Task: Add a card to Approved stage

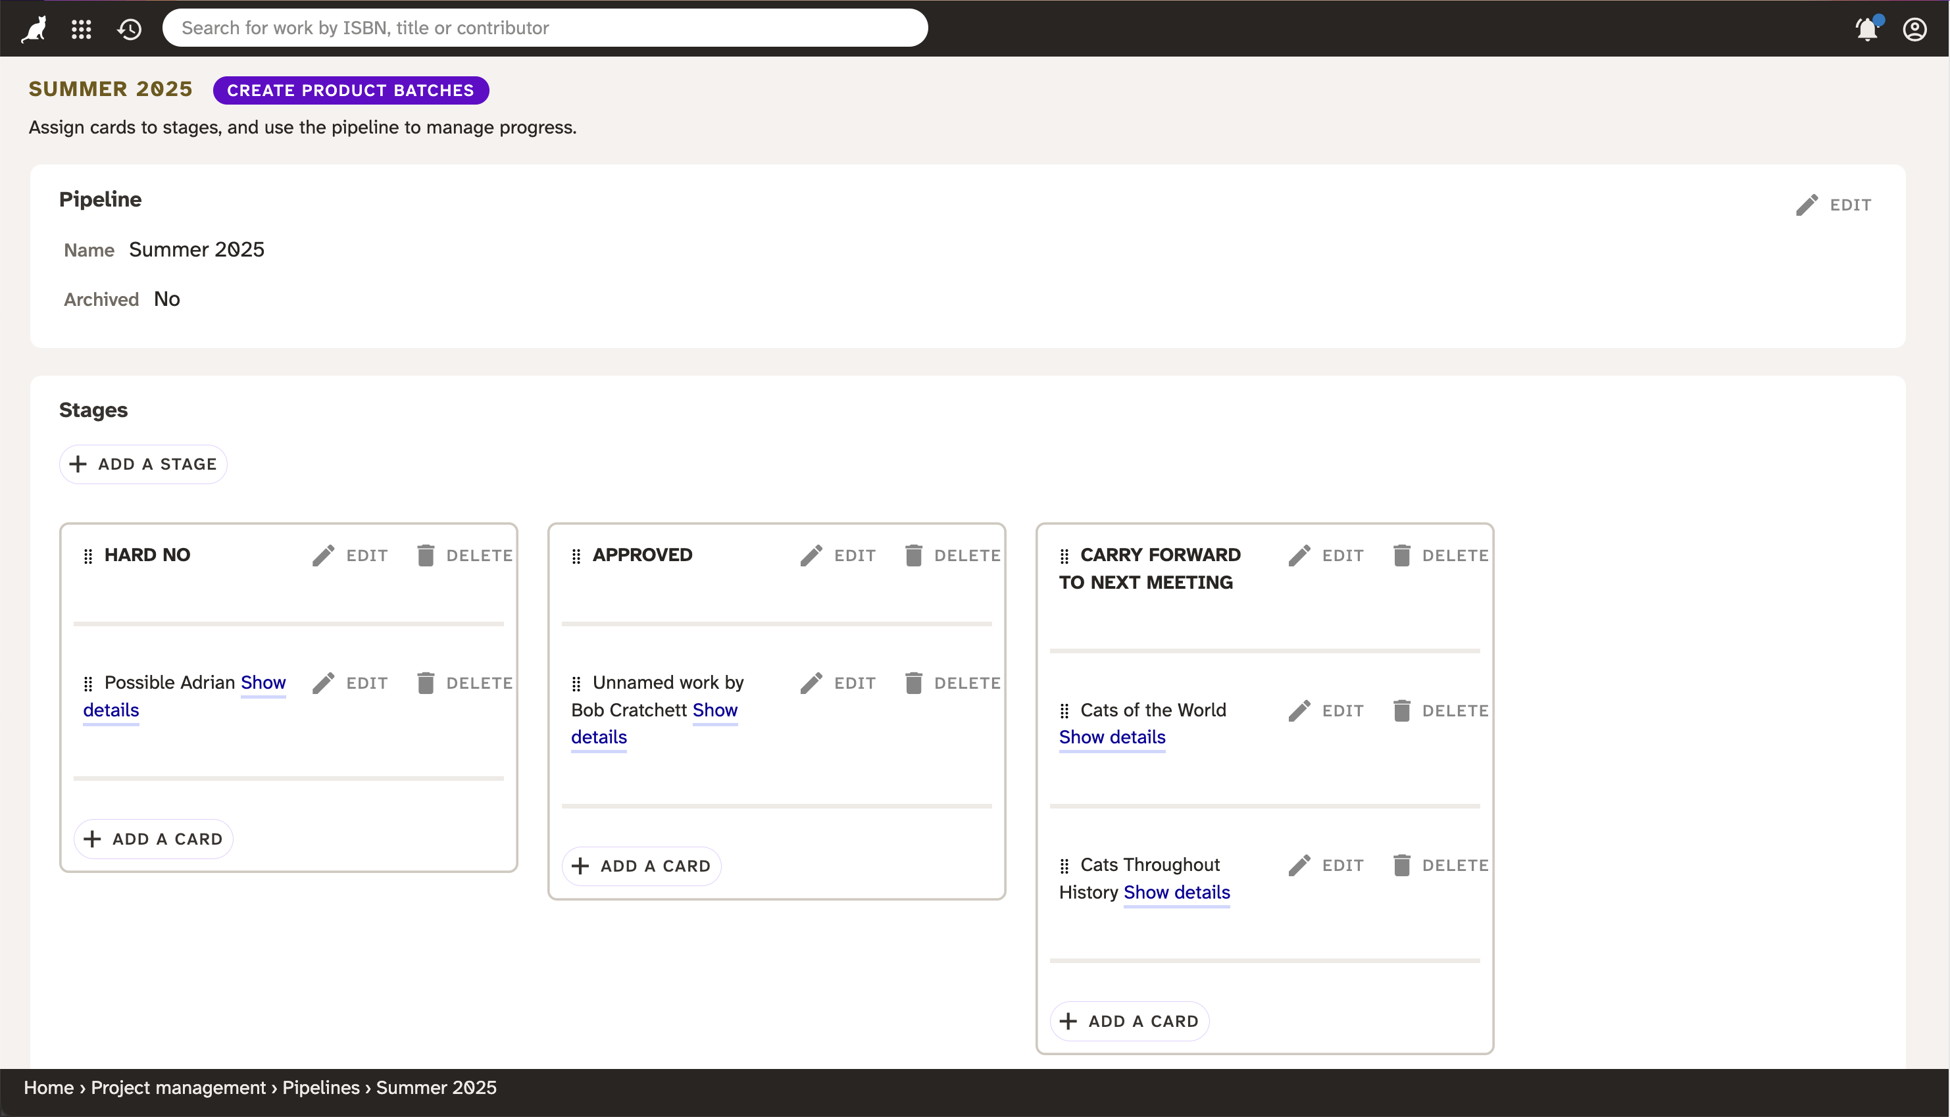Action: [x=641, y=866]
